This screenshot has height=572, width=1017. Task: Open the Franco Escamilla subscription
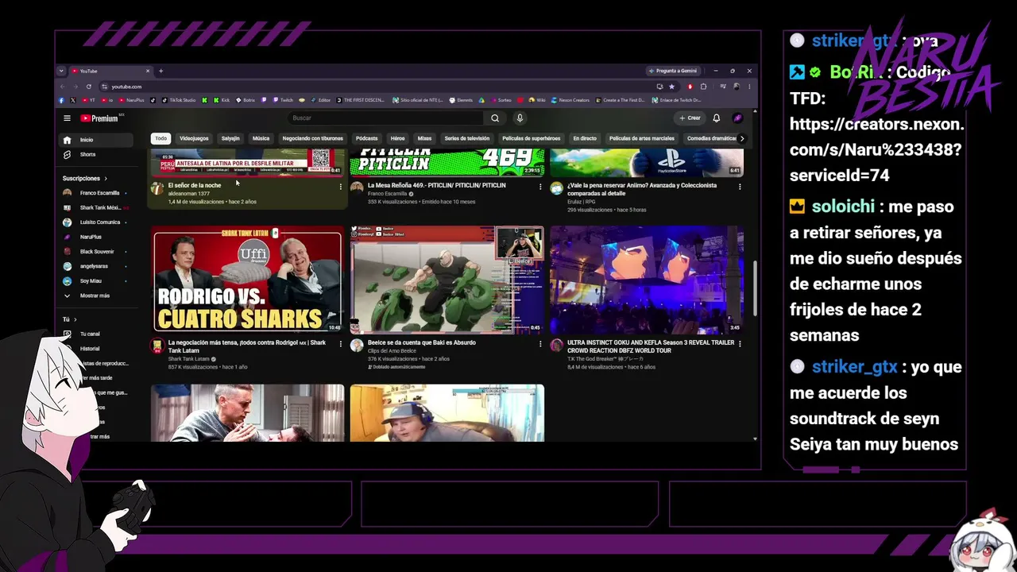click(99, 193)
